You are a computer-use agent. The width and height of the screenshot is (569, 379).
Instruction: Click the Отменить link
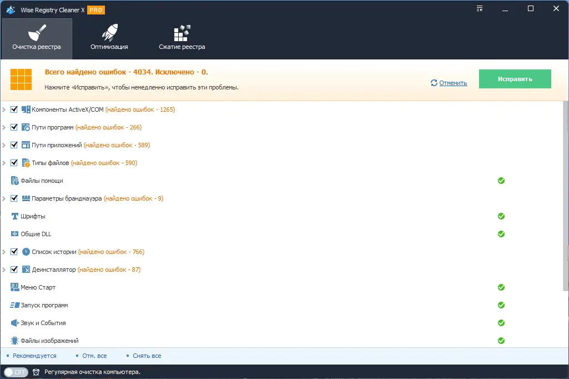pos(453,83)
